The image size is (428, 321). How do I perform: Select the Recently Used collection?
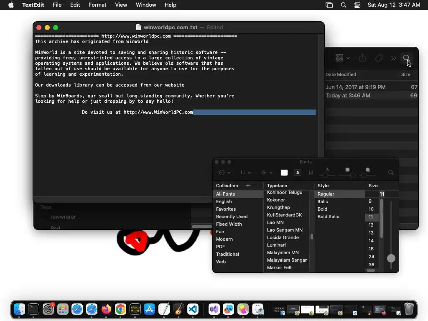[238, 217]
